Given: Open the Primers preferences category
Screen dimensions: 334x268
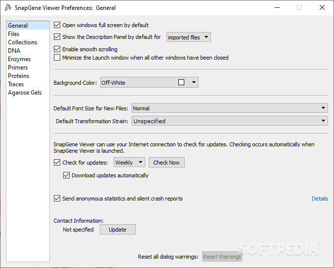Looking at the screenshot, I should (x=28, y=67).
